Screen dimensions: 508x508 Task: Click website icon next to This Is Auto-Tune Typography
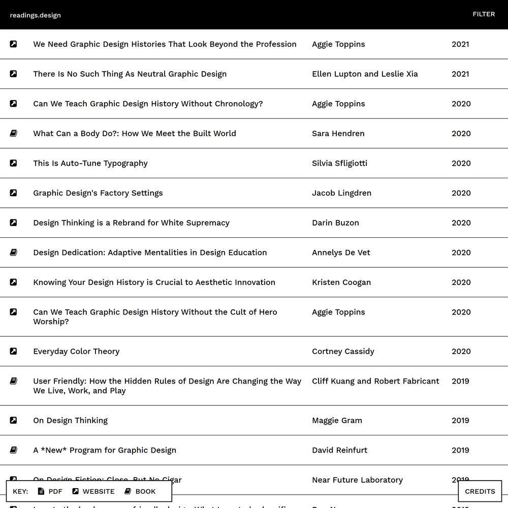[x=13, y=163]
